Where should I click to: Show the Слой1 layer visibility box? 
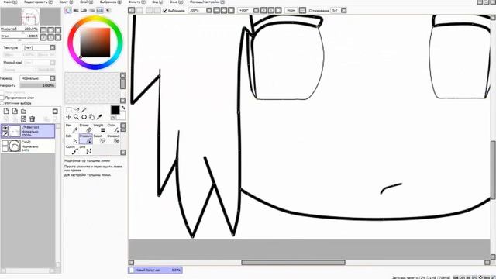pyautogui.click(x=5, y=143)
